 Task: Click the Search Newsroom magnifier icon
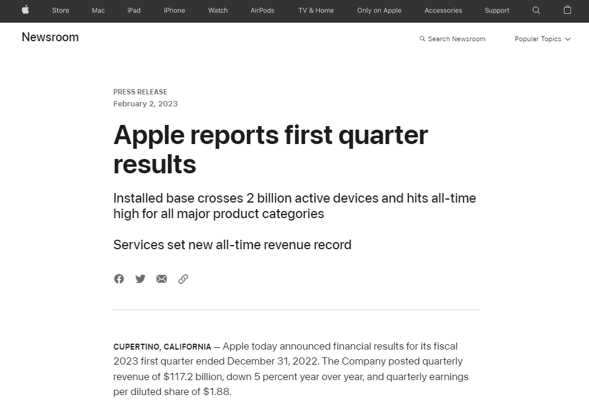[x=422, y=39]
